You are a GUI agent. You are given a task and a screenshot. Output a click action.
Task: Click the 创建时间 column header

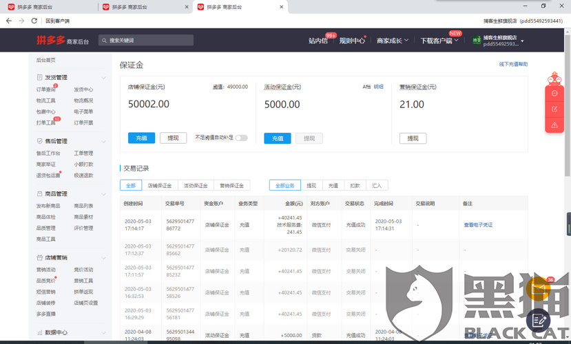pyautogui.click(x=134, y=204)
